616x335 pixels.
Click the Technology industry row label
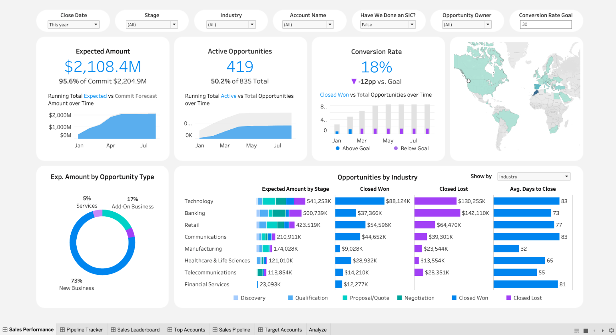pos(199,201)
